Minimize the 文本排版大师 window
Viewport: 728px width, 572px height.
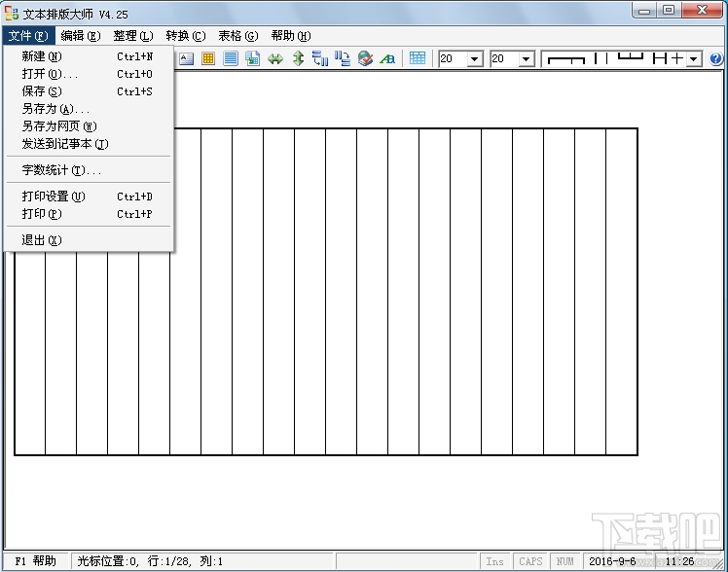click(644, 10)
